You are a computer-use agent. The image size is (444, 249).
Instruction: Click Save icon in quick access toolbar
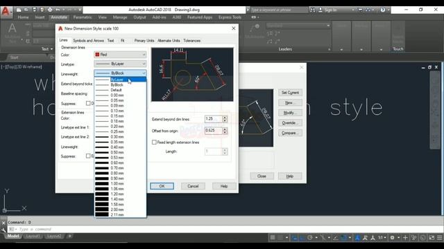pos(34,10)
